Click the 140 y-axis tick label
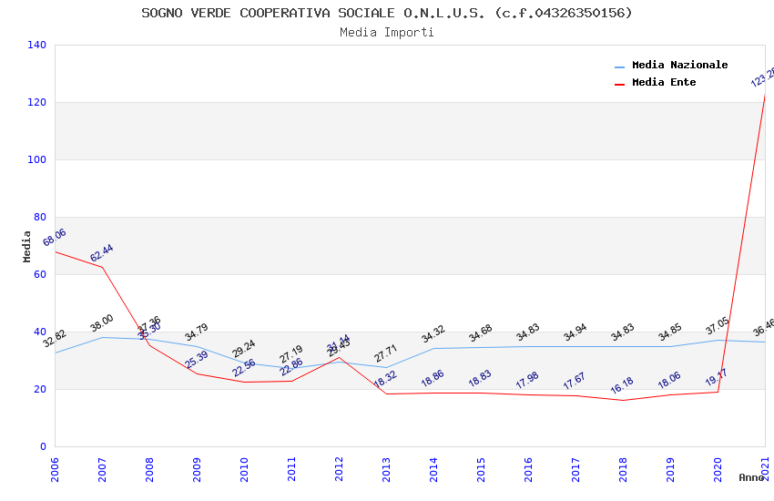 click(37, 45)
